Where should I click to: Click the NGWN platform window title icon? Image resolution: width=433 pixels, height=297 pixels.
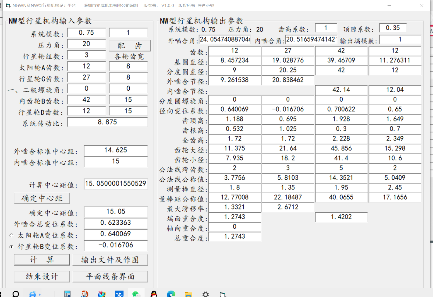point(8,6)
